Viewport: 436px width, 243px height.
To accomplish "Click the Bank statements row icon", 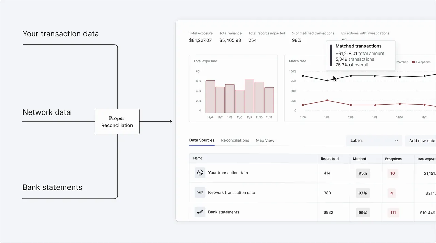I will pos(200,212).
